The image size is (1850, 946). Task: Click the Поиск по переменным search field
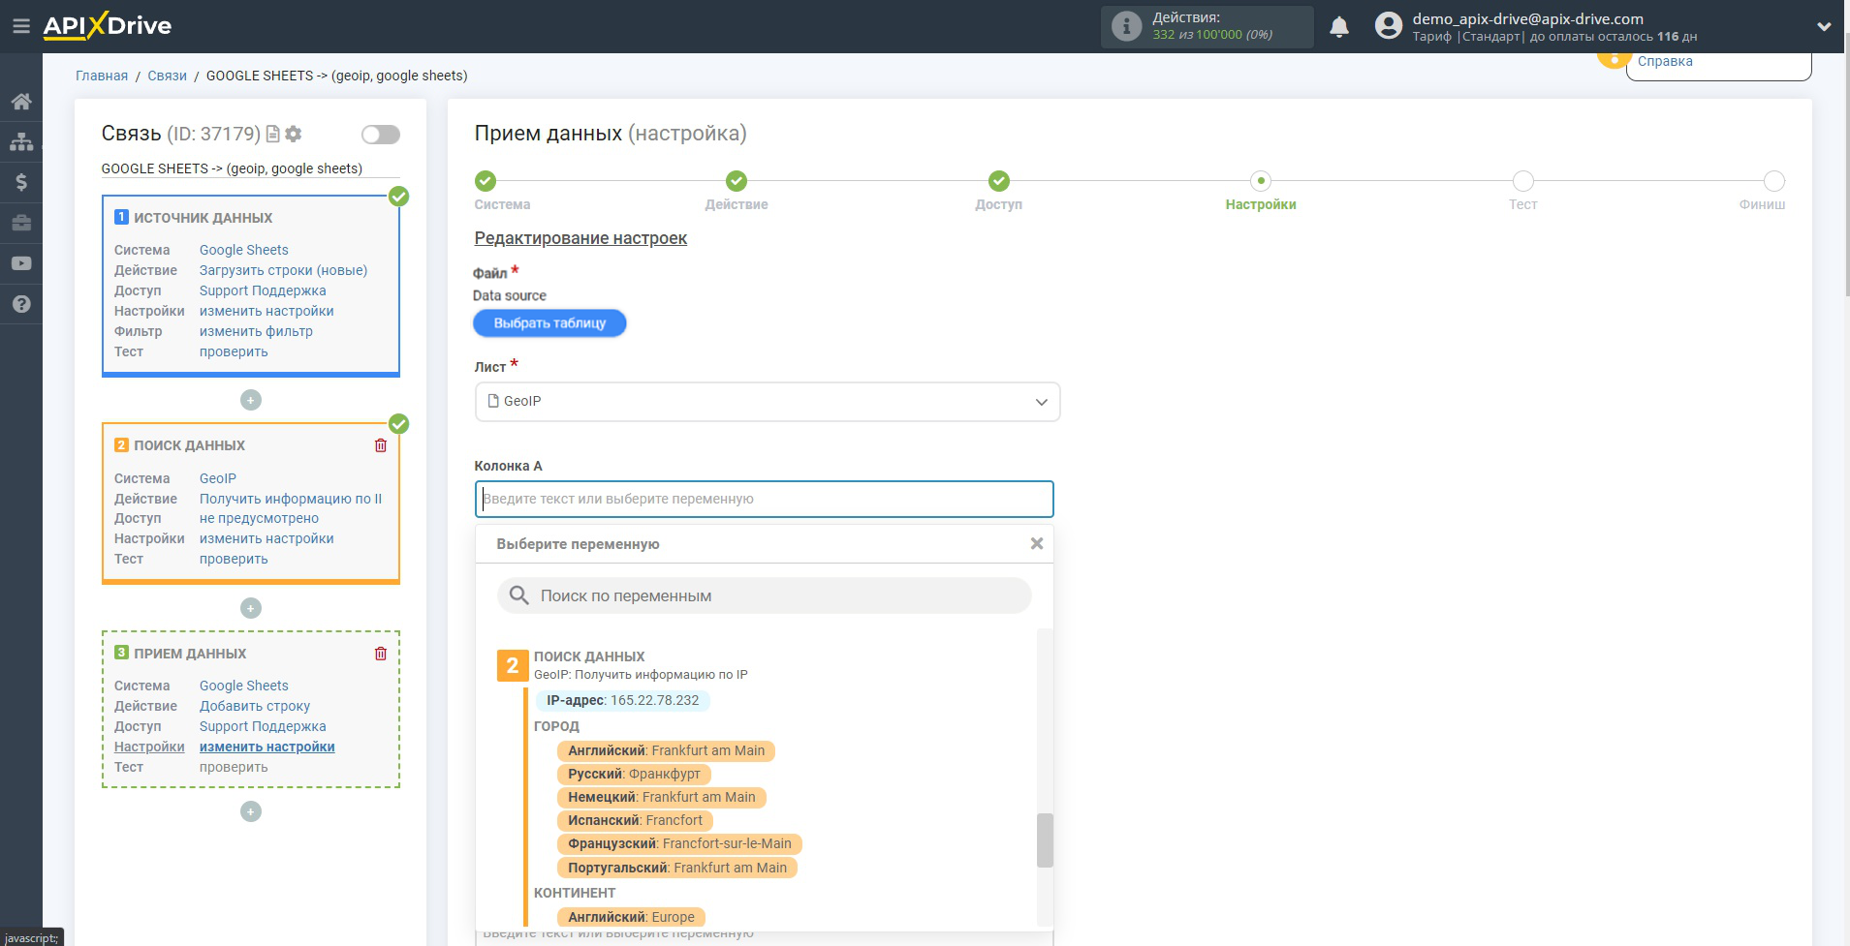click(x=765, y=595)
